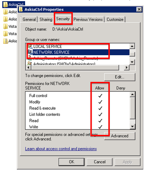Open the General tab

pyautogui.click(x=29, y=19)
